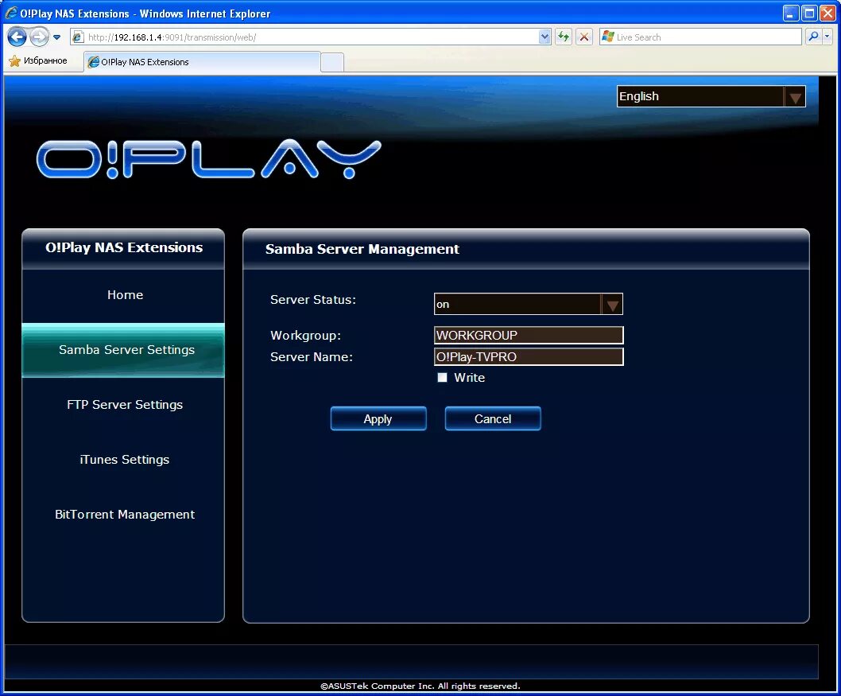Click the browser Forward arrow button

click(39, 37)
